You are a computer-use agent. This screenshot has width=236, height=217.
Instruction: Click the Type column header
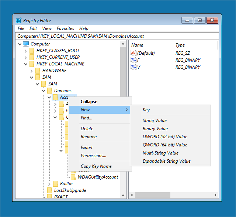click(x=195, y=45)
